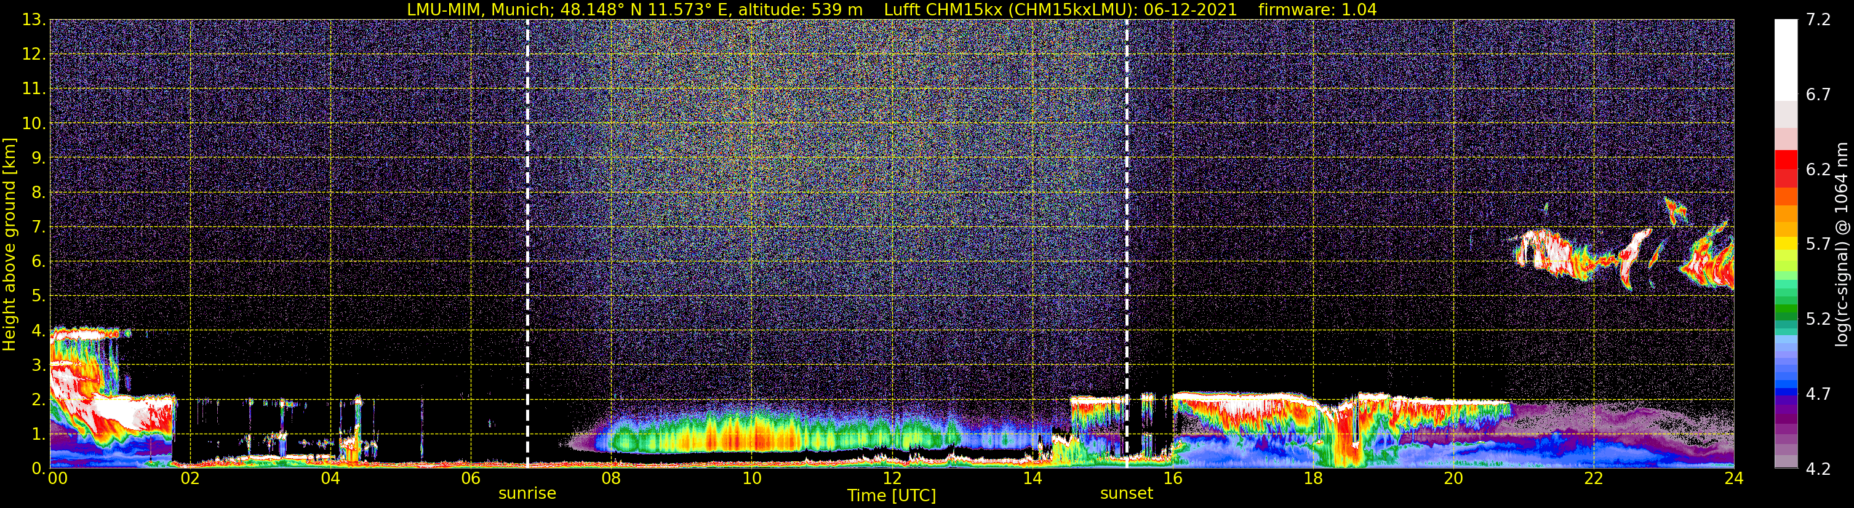The image size is (1854, 508).
Task: Click the colorbar tick value 7.2
Action: (1818, 20)
